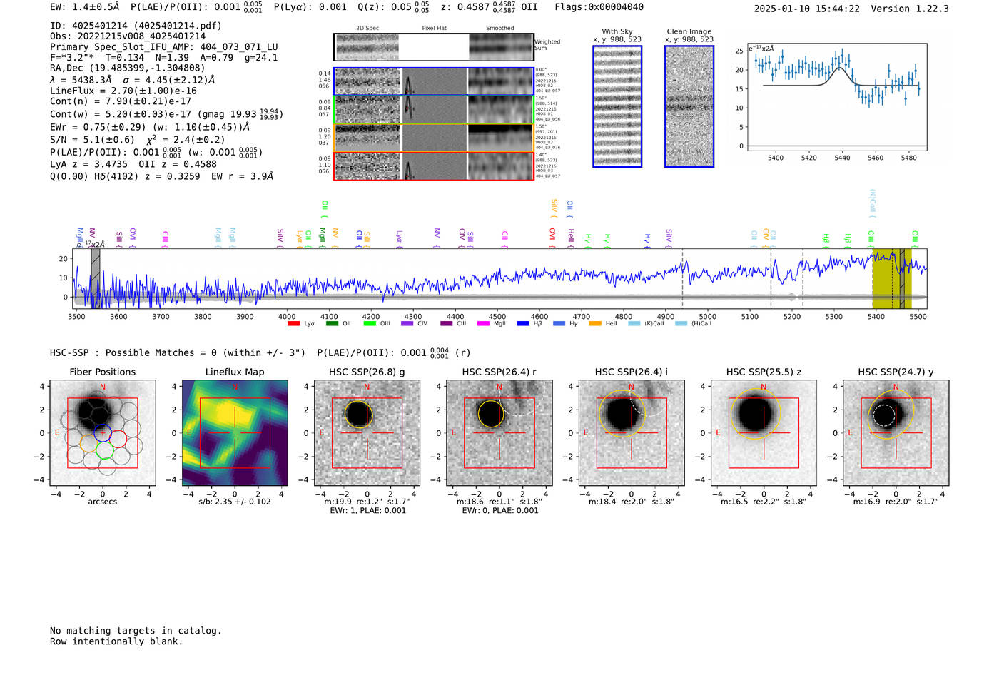
Task: Click the 2D Spec column header
Action: click(367, 29)
